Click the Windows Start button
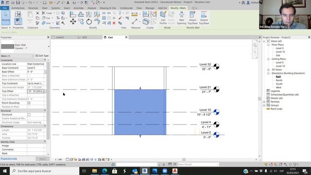The height and width of the screenshot is (175, 311). point(4,171)
